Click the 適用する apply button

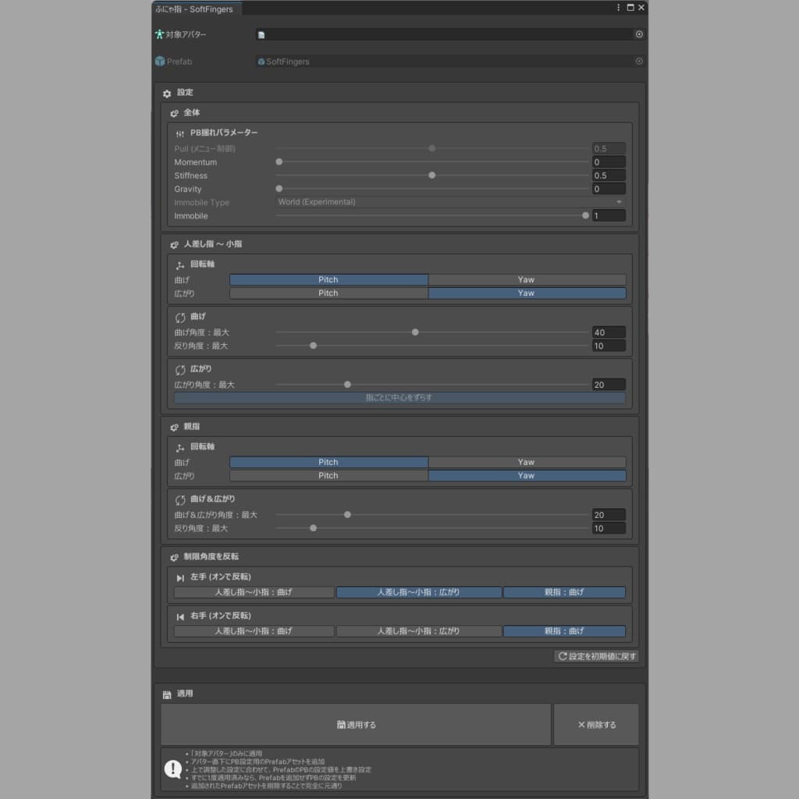point(356,725)
